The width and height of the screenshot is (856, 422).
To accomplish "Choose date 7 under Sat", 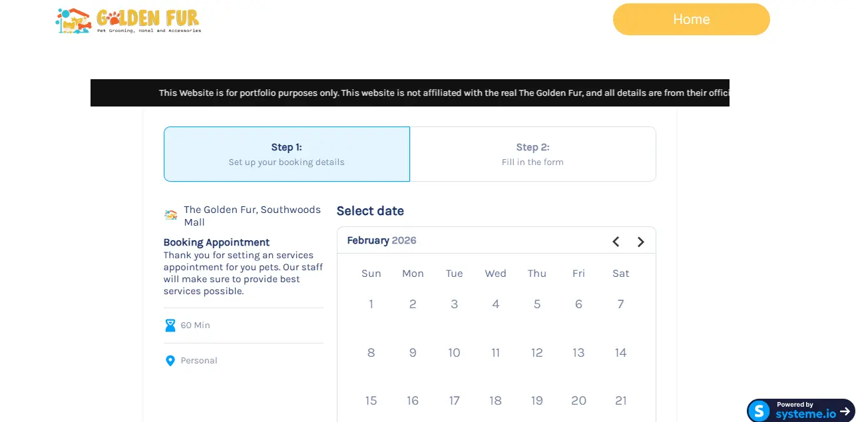I will (x=620, y=304).
